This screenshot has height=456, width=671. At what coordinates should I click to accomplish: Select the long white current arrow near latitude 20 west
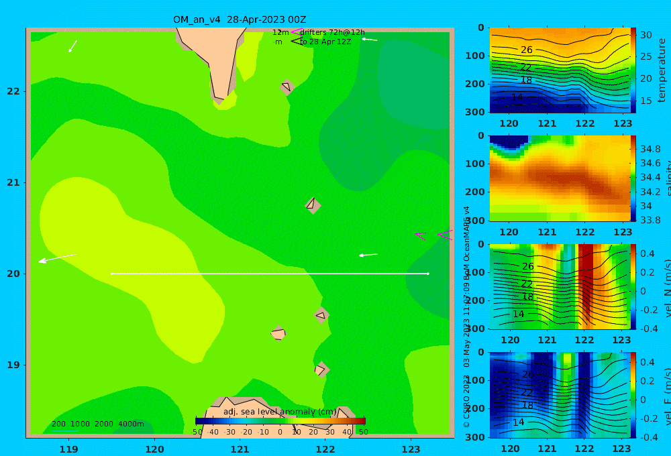[58, 258]
